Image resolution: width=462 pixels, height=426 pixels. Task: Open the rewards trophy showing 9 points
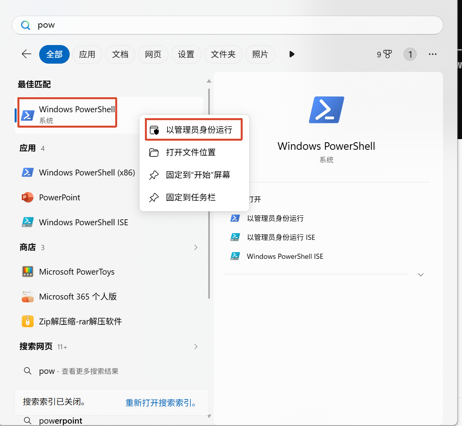(x=384, y=55)
